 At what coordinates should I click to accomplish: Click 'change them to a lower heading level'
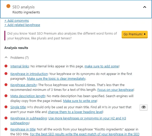click(75, 112)
